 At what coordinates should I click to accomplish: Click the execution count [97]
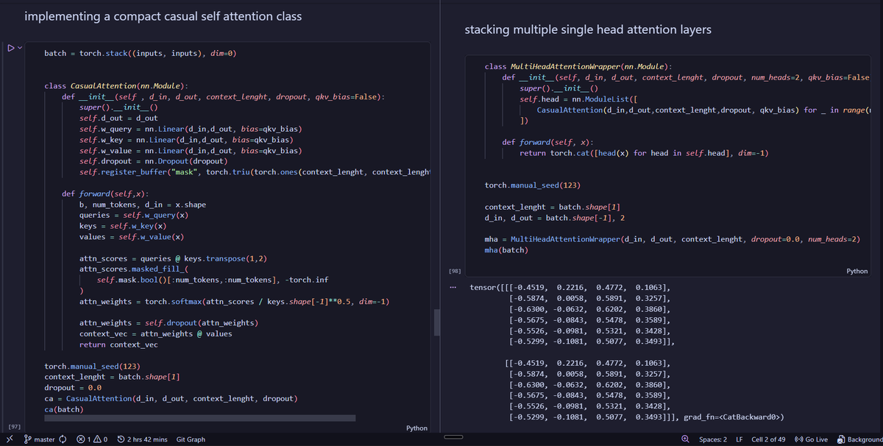coord(14,427)
